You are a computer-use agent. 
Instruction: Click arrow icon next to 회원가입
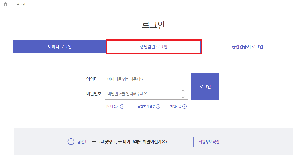tap(184, 106)
